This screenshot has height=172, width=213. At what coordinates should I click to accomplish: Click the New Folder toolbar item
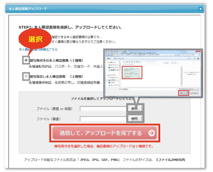click(x=119, y=58)
